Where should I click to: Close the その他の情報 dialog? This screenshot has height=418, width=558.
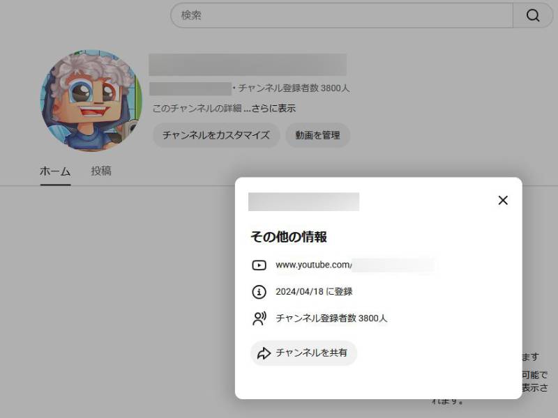click(503, 200)
